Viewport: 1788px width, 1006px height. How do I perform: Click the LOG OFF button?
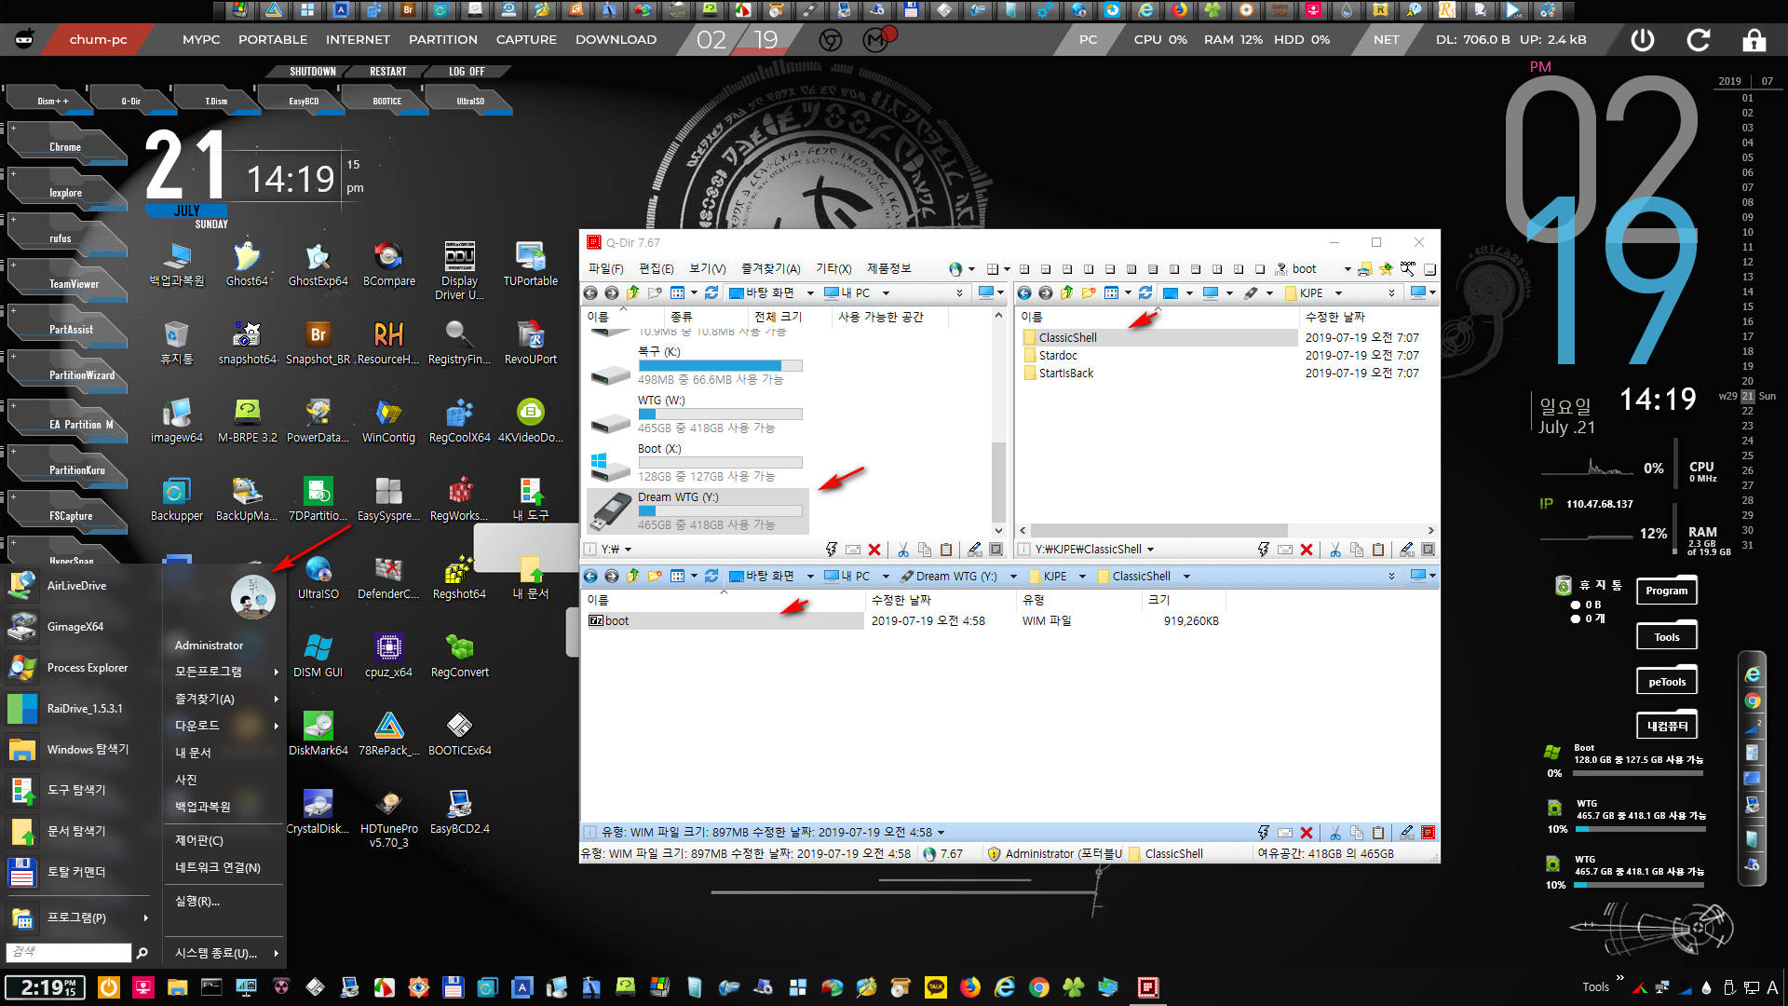coord(466,72)
